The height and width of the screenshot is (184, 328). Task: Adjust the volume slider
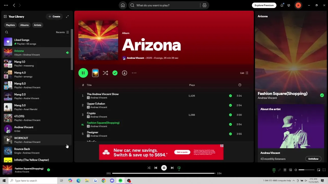pyautogui.click(x=306, y=170)
